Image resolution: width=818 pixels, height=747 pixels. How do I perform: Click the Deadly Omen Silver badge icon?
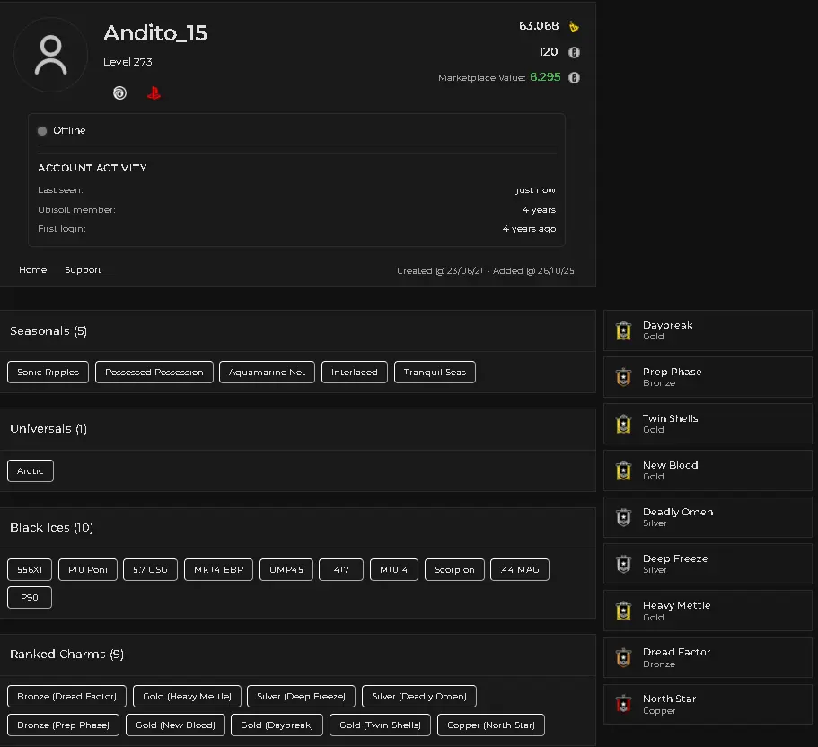pyautogui.click(x=624, y=517)
